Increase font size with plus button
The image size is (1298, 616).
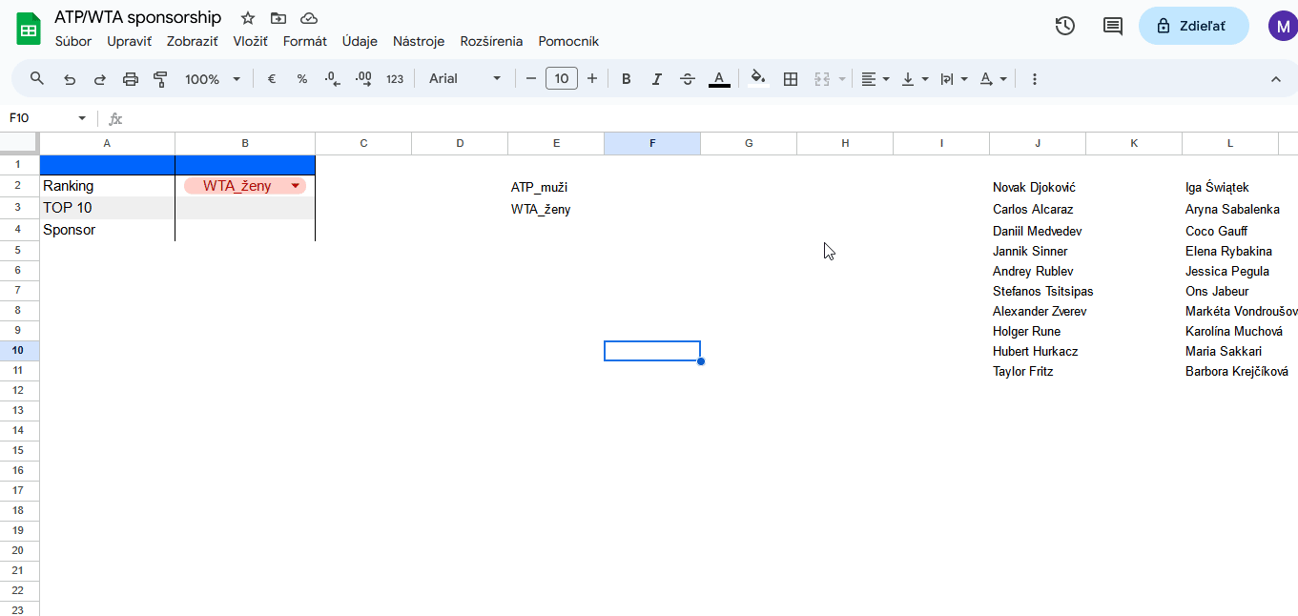point(592,78)
